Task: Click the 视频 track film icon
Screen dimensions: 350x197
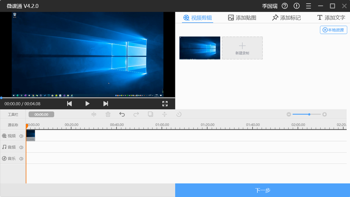Action: pos(4,136)
